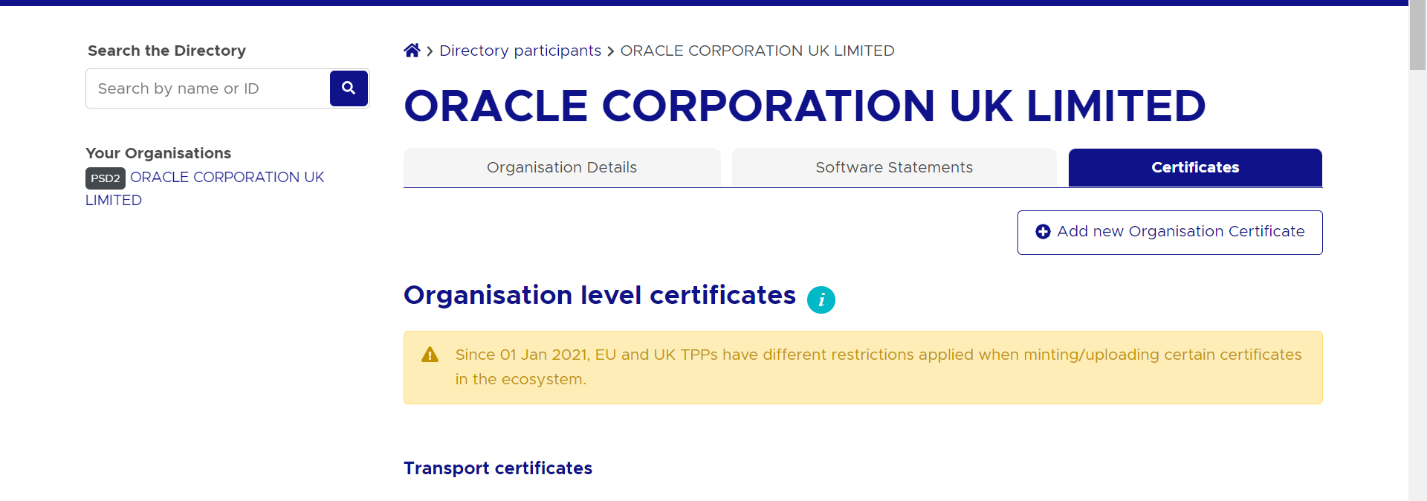Focus the Search by name or ID field

pos(208,88)
